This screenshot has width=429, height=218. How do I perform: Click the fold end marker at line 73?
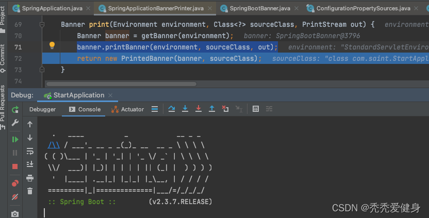click(42, 70)
